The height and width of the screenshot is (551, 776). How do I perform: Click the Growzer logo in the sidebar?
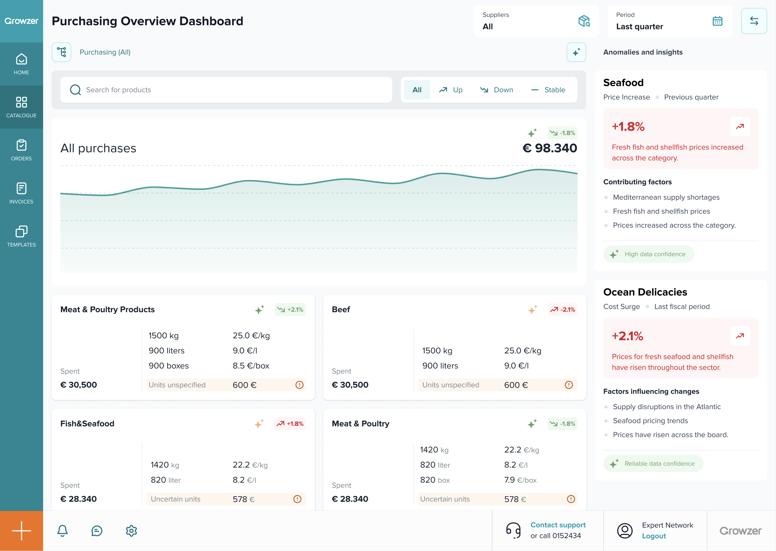[x=21, y=21]
